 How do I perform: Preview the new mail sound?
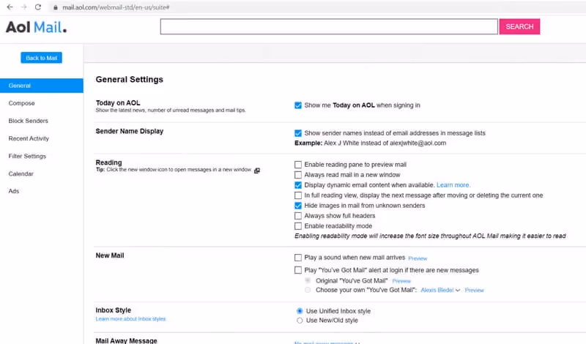pyautogui.click(x=418, y=258)
